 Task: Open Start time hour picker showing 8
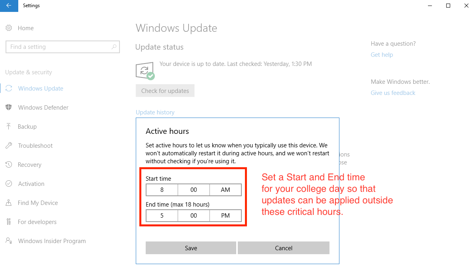tap(162, 190)
